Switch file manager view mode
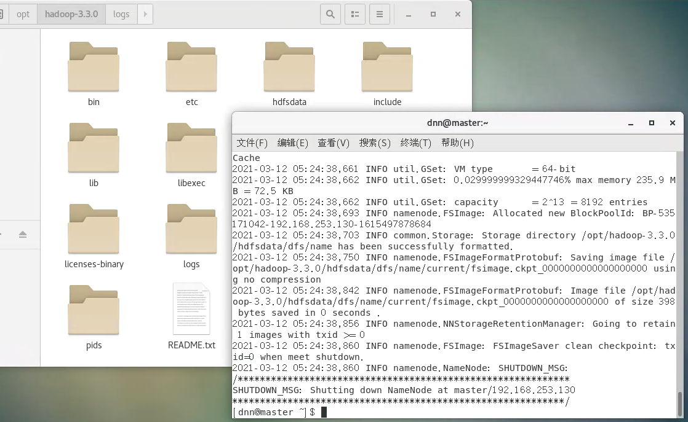 [355, 15]
